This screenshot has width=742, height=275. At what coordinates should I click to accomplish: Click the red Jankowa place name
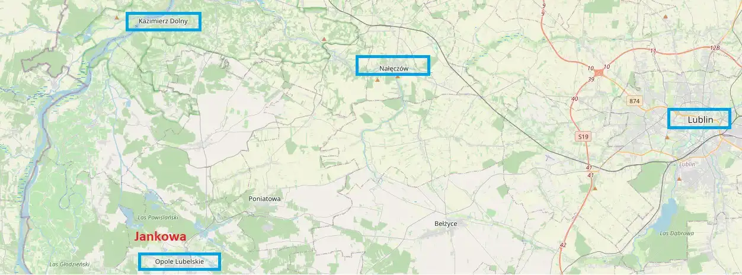tap(161, 236)
